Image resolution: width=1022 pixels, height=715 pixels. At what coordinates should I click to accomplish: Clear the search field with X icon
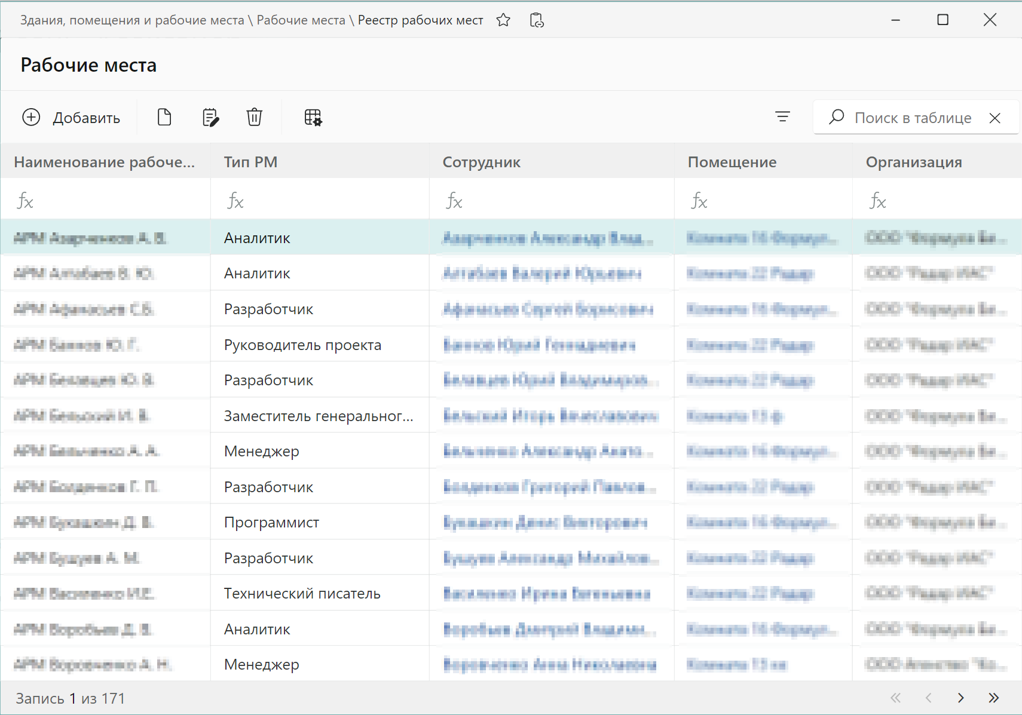995,118
